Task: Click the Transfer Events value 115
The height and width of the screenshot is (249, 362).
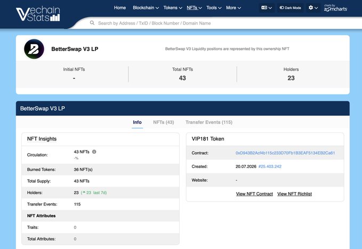Action: [x=77, y=204]
